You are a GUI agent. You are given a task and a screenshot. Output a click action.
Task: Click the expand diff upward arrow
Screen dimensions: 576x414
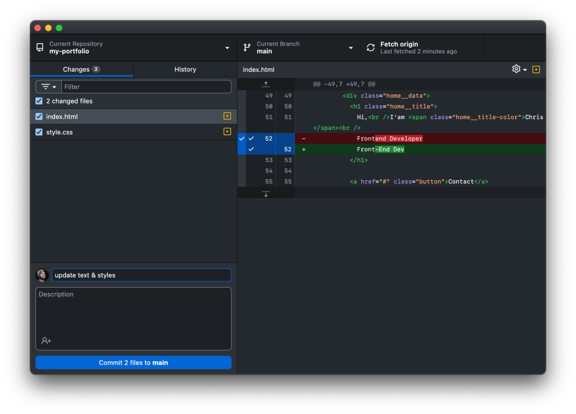(x=265, y=84)
